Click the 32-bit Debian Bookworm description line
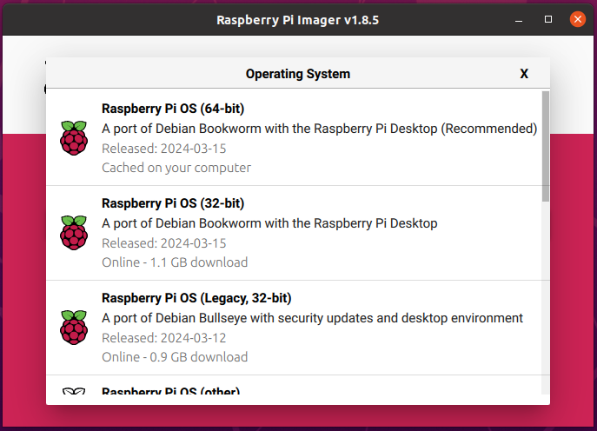This screenshot has height=431, width=597. point(269,223)
